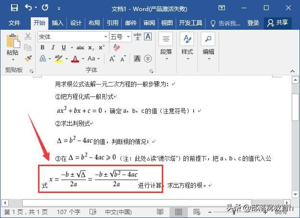
Task: Apply red font color
Action: tap(75, 59)
